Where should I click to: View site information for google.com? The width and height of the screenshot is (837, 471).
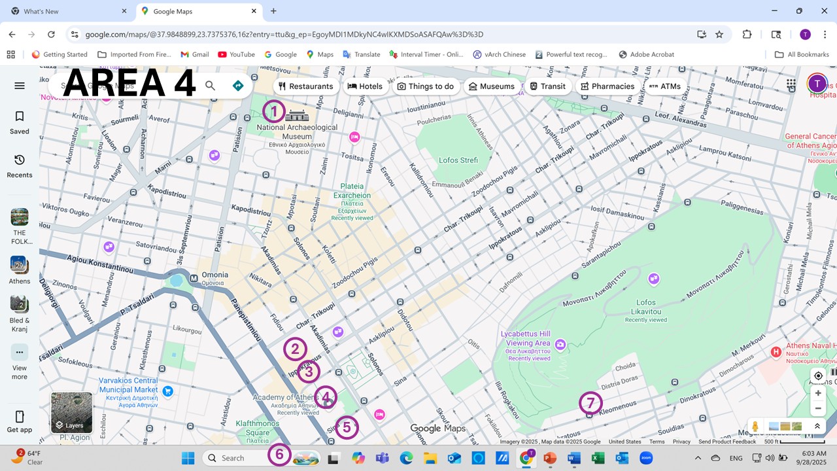pos(75,34)
